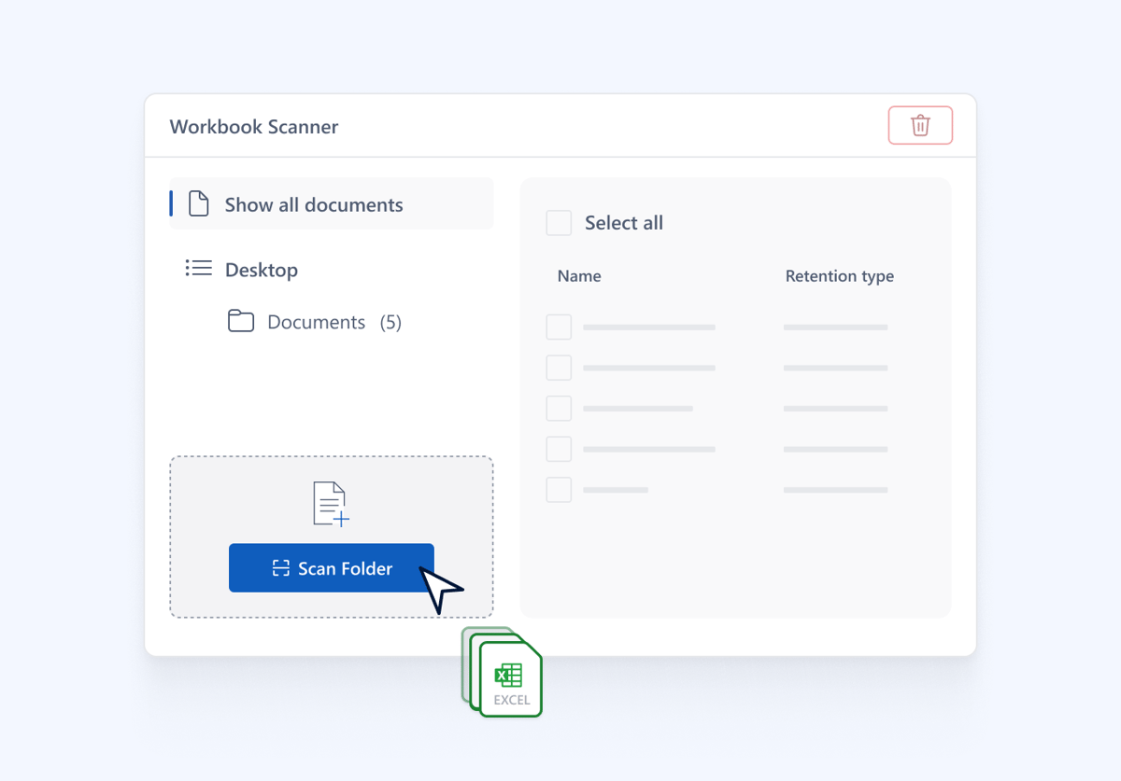This screenshot has height=781, width=1121.
Task: Switch to the Show all documents view
Action: 313,203
